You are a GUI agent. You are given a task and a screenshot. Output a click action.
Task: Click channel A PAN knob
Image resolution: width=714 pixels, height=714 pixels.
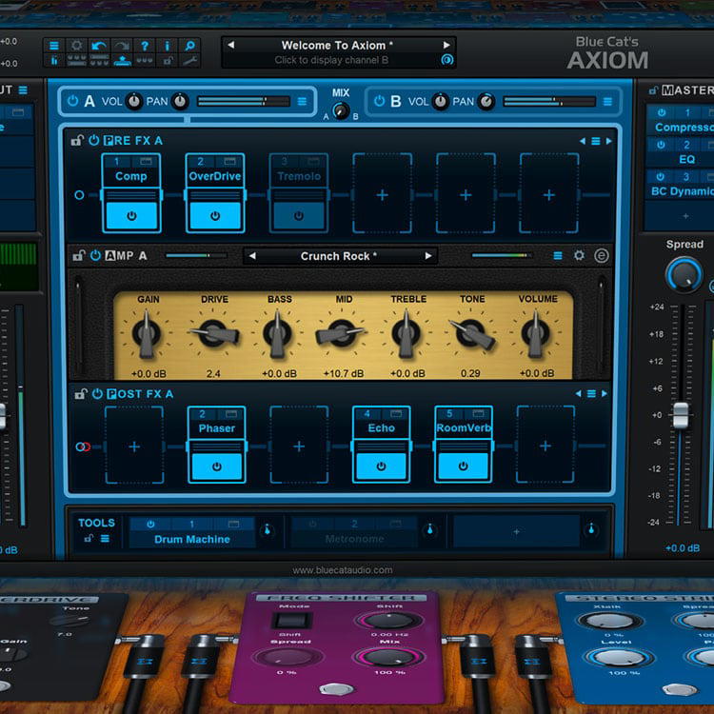180,102
